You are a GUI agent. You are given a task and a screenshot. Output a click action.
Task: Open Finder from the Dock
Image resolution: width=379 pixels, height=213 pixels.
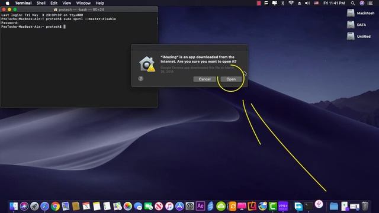click(14, 206)
